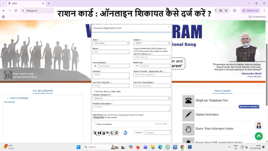
Task: Click the See more link
Action: [9, 102]
